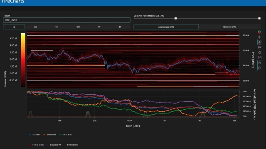266x149 pixels.
Task: Click the 11/14 date axis label
Action: (x=130, y=120)
